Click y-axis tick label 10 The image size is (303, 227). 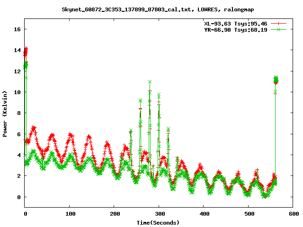click(17, 92)
